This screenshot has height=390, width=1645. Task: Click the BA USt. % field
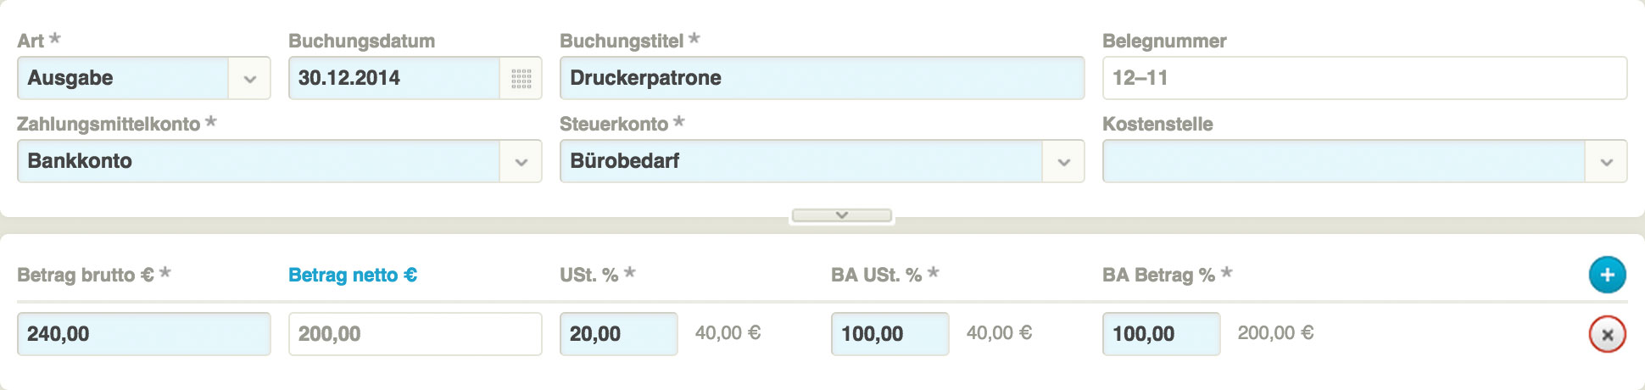pos(889,334)
